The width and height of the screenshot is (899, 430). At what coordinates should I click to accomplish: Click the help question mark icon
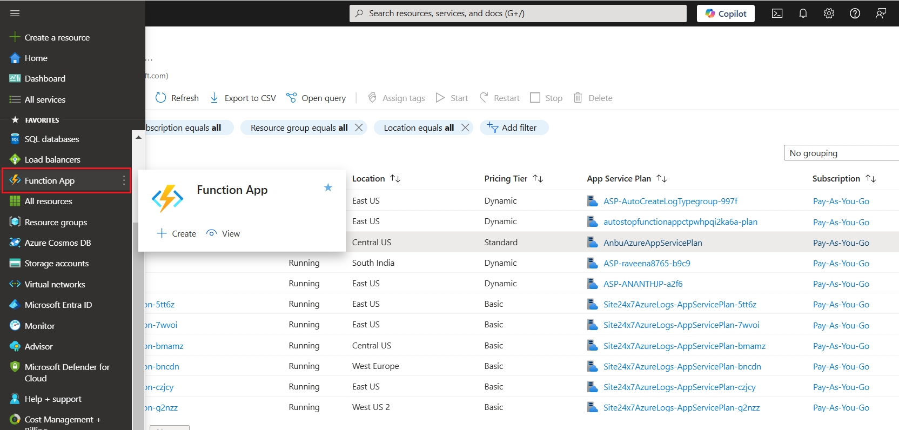pos(855,14)
